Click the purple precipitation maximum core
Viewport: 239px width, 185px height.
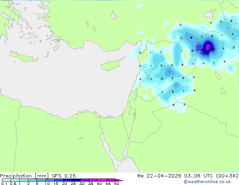click(208, 46)
